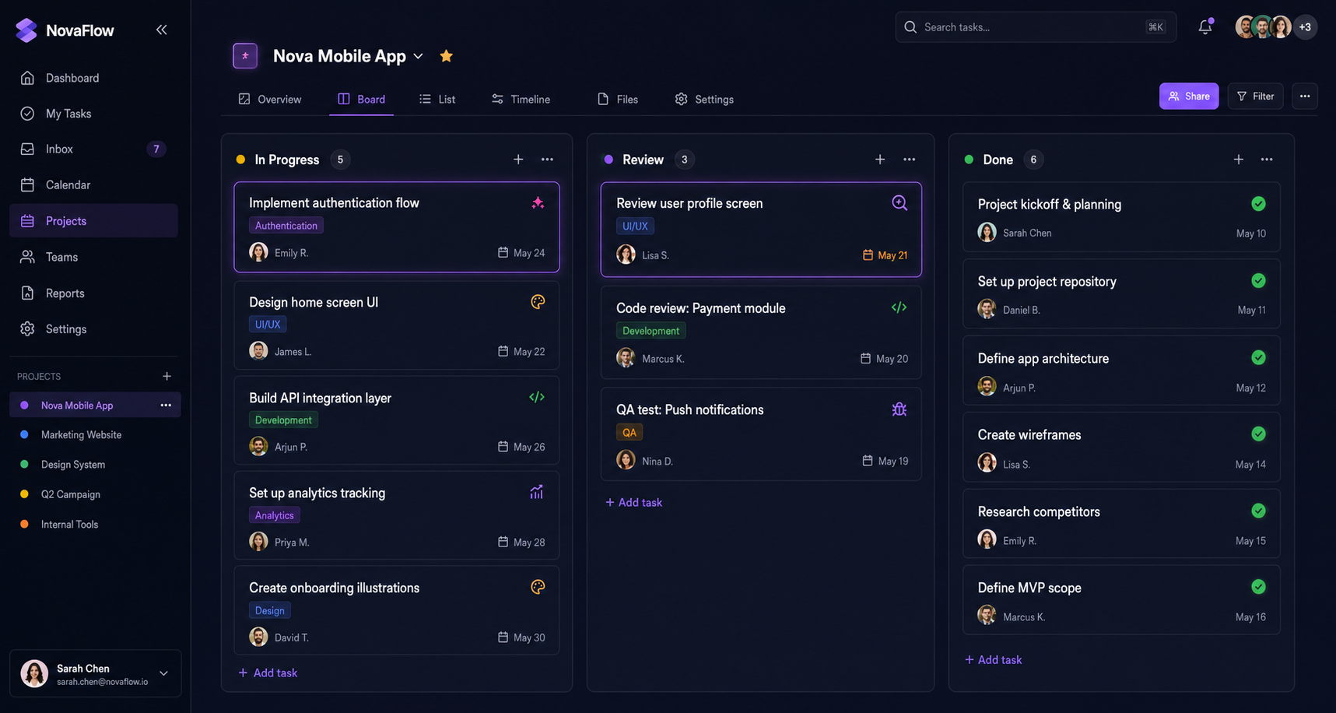Add a task with Done column plus icon
Image resolution: width=1336 pixels, height=713 pixels.
pos(1239,160)
